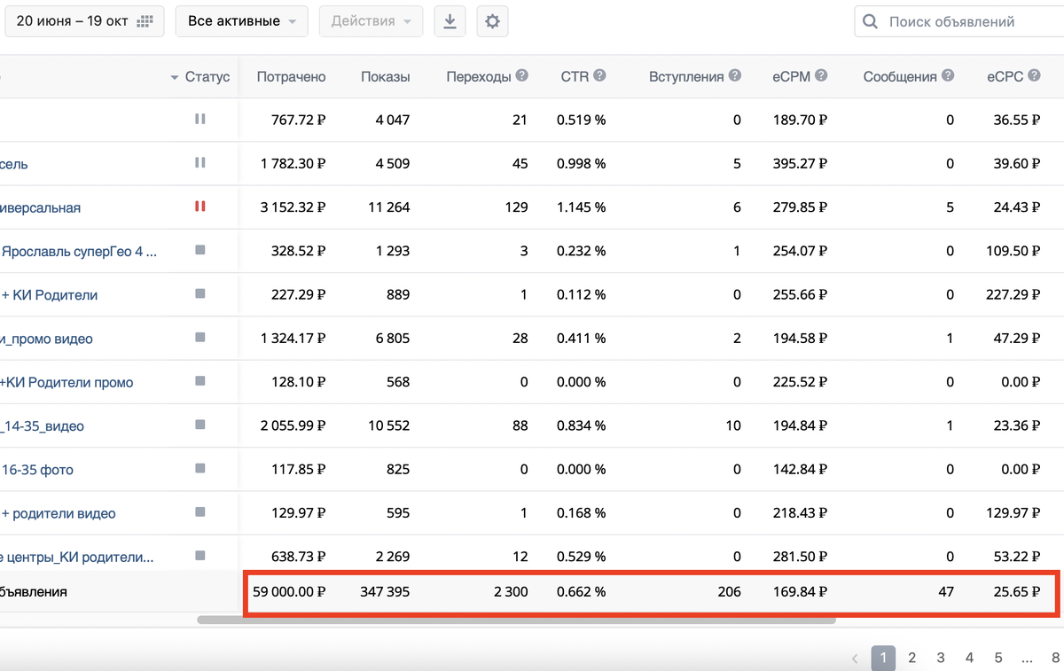Screen dimensions: 1064x671
Task: Go to page 4 of results
Action: tap(969, 658)
